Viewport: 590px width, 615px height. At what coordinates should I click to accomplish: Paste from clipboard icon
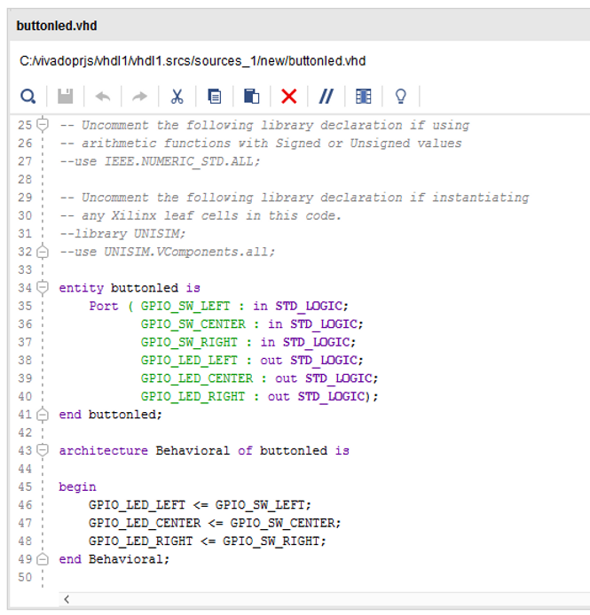(x=251, y=97)
